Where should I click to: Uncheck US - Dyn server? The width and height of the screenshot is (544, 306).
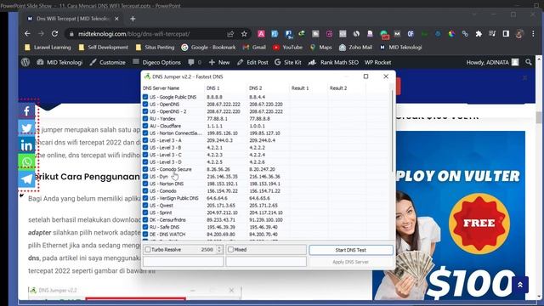[x=145, y=177]
